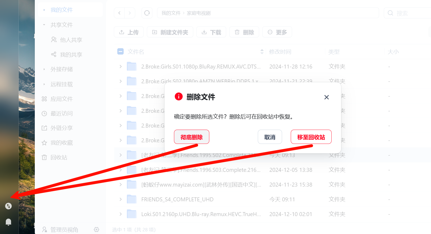Image resolution: width=431 pixels, height=234 pixels.
Task: Click the 管理员视角 user icon
Action: click(45, 230)
